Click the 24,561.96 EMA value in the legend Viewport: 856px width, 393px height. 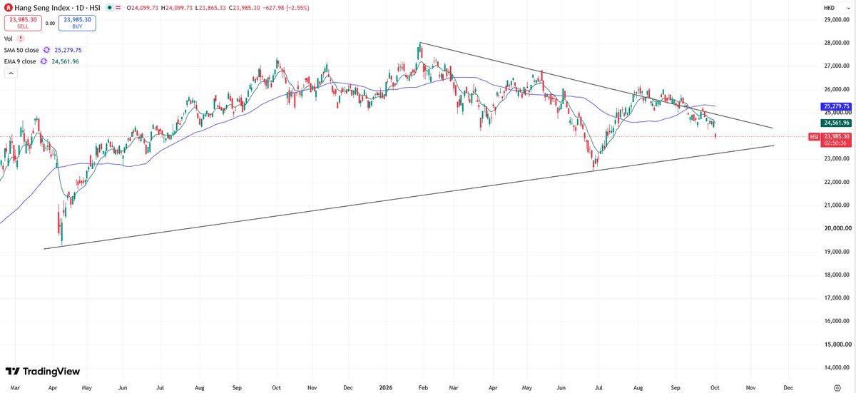click(65, 61)
